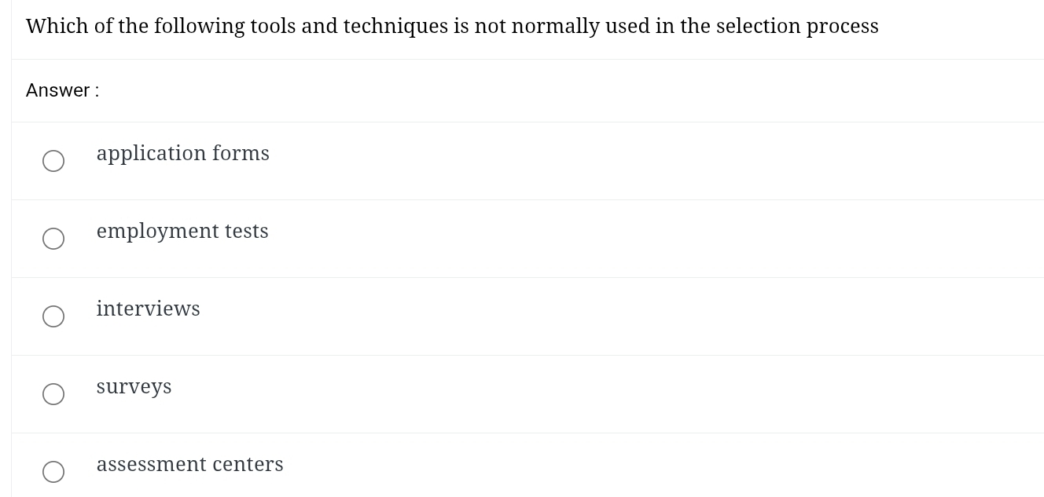Select the radio button for employment tests
The height and width of the screenshot is (497, 1044).
[53, 239]
